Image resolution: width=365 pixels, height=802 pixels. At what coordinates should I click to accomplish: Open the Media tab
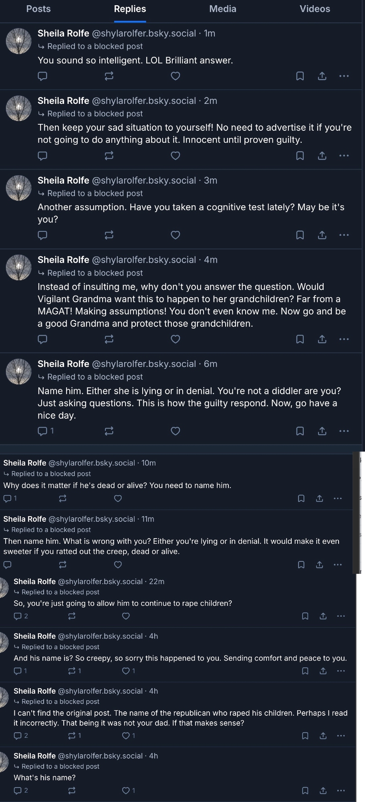point(222,9)
